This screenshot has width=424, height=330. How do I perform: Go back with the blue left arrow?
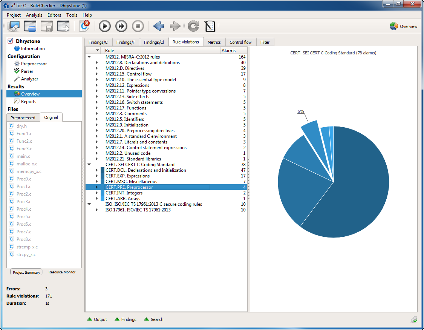coord(158,26)
